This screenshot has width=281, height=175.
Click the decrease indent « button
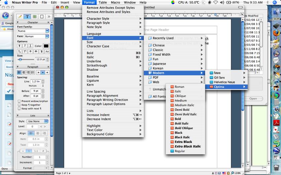(x=47, y=73)
